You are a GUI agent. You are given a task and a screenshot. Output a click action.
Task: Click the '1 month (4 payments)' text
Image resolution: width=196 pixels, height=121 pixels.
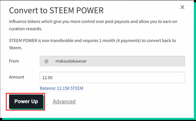tap(120, 41)
